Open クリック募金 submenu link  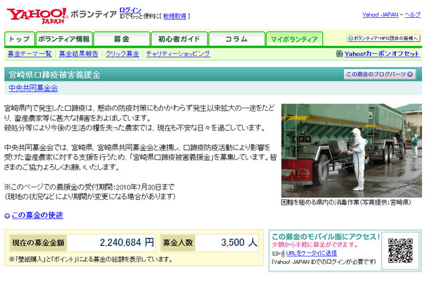point(122,54)
